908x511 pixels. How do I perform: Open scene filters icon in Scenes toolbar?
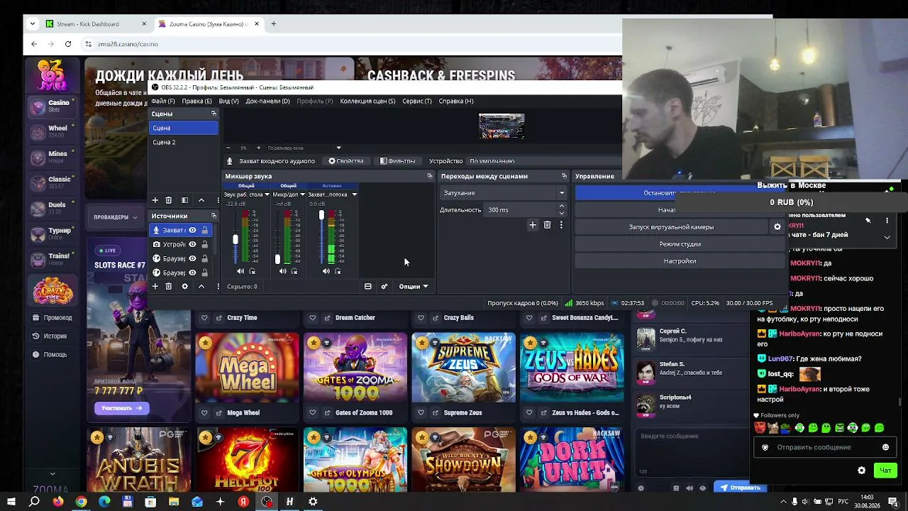click(184, 200)
